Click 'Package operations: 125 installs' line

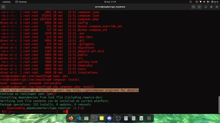45,105
